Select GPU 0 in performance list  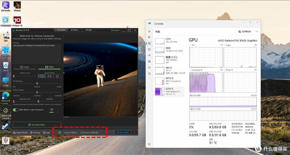[169, 91]
